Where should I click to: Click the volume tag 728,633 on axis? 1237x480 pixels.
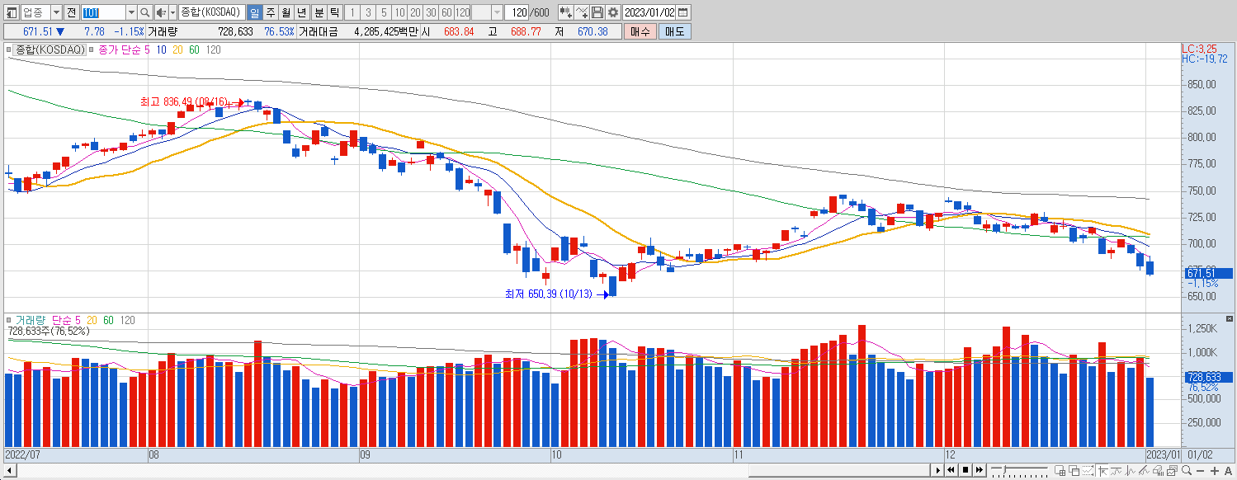tap(1208, 377)
